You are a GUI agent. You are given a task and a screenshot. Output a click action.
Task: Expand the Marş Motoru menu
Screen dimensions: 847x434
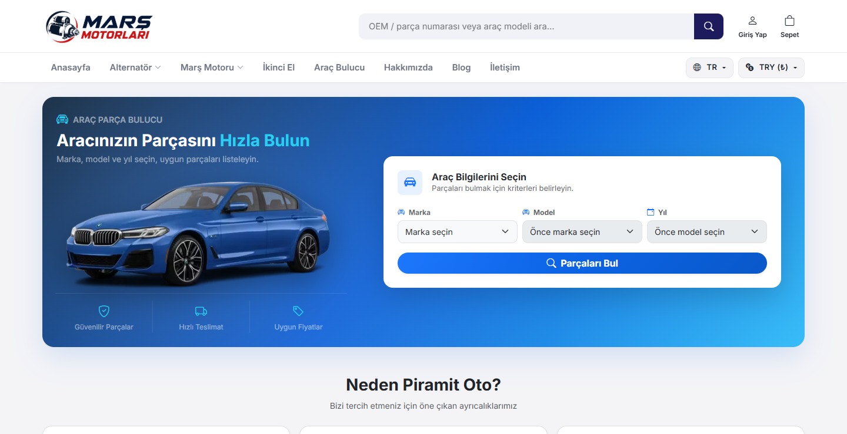(x=212, y=68)
